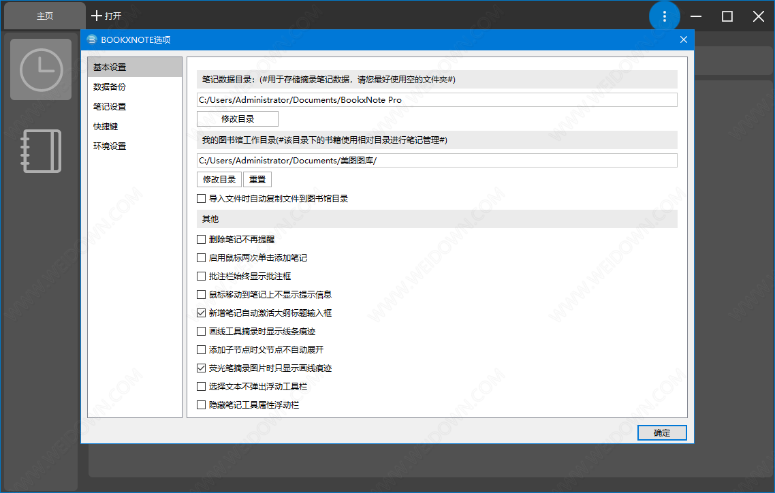775x493 pixels.
Task: Click 修改目录 under library work path
Action: (x=219, y=179)
